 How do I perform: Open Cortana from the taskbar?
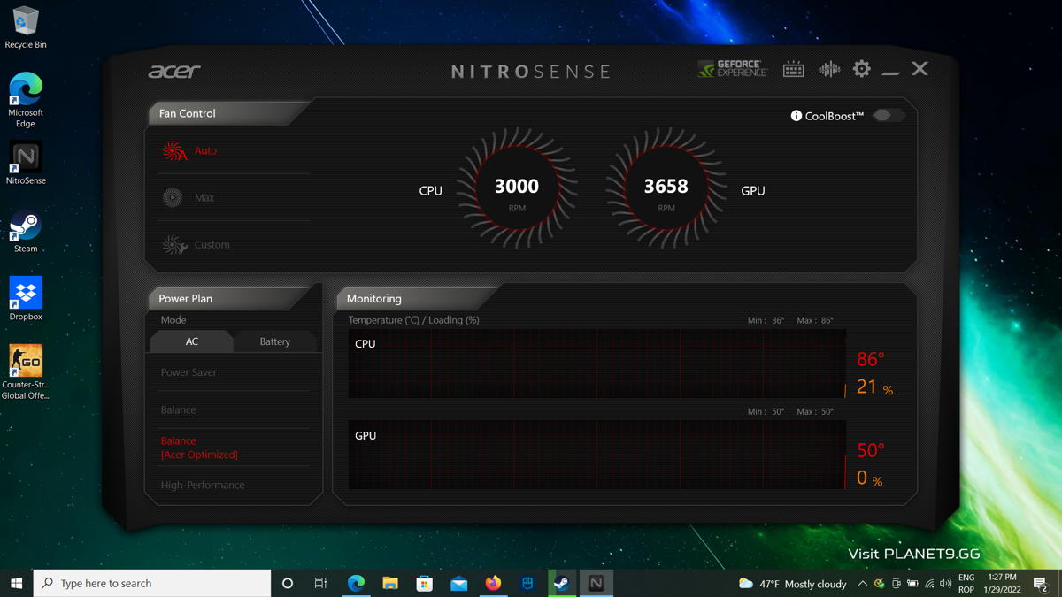pos(287,583)
